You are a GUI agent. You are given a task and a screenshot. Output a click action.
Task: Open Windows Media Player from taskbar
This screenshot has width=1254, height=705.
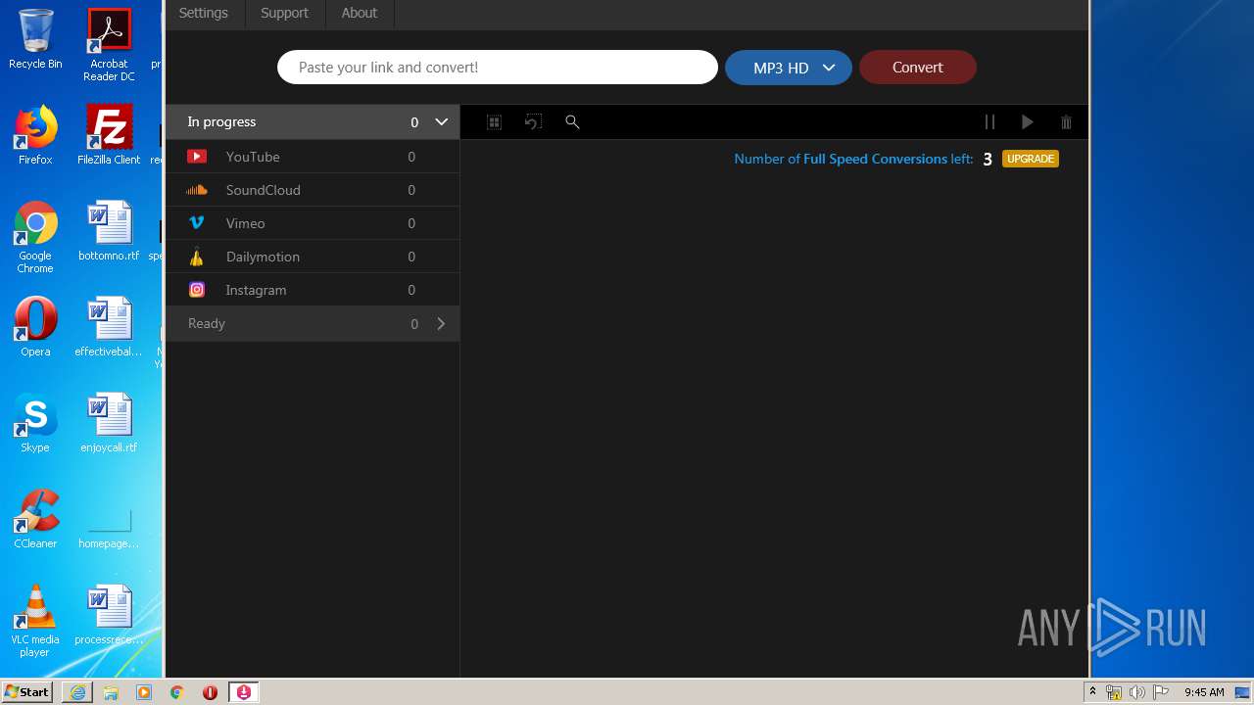[144, 692]
